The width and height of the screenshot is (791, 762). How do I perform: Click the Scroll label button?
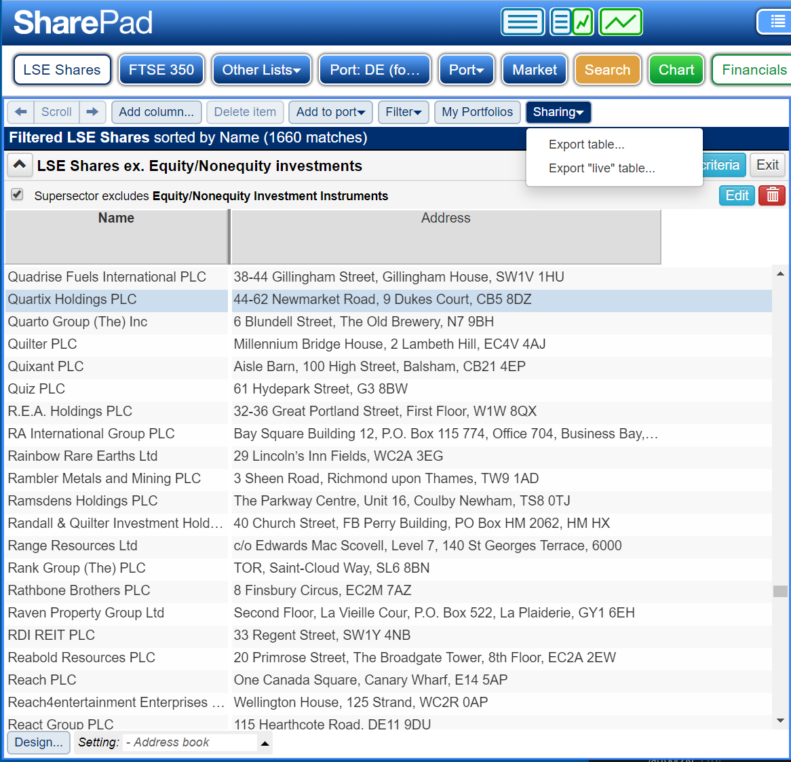coord(56,111)
